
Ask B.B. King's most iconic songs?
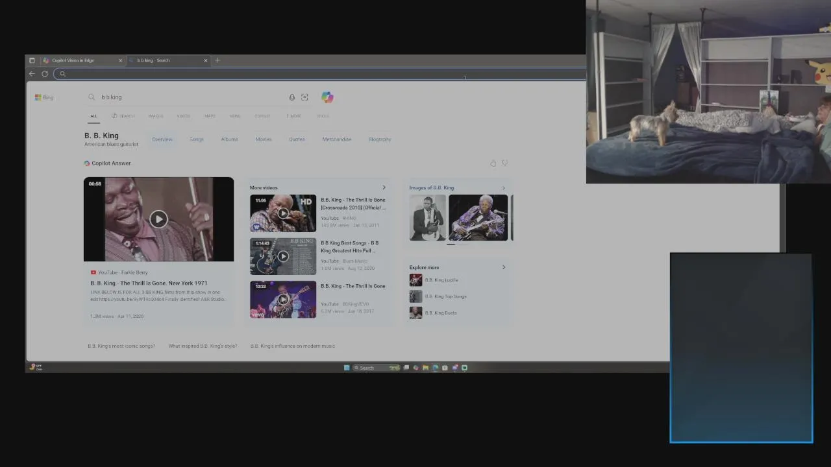(x=121, y=346)
